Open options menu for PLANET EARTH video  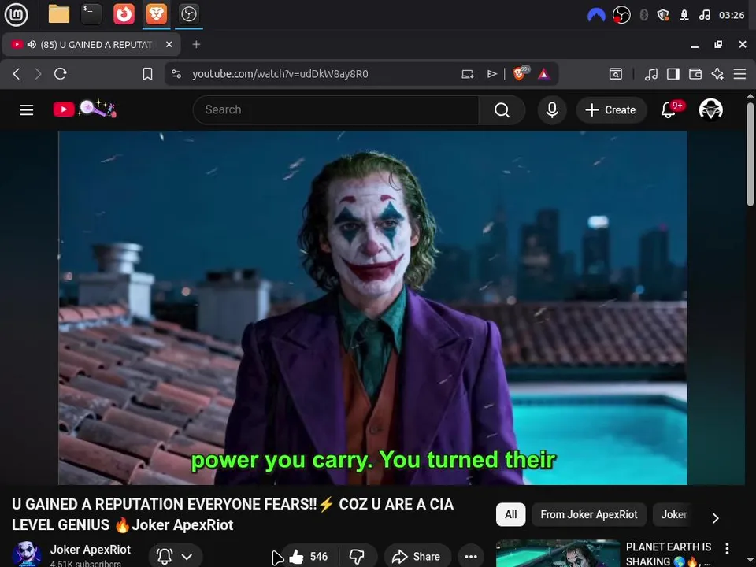[x=727, y=548]
